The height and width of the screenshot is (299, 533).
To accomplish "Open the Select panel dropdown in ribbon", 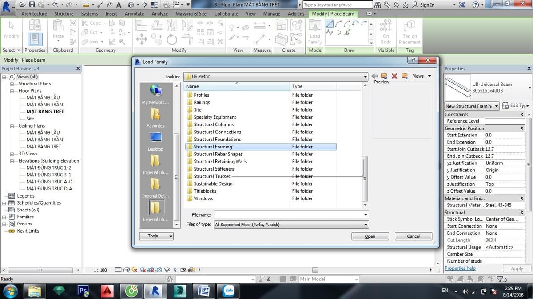I will [12, 50].
